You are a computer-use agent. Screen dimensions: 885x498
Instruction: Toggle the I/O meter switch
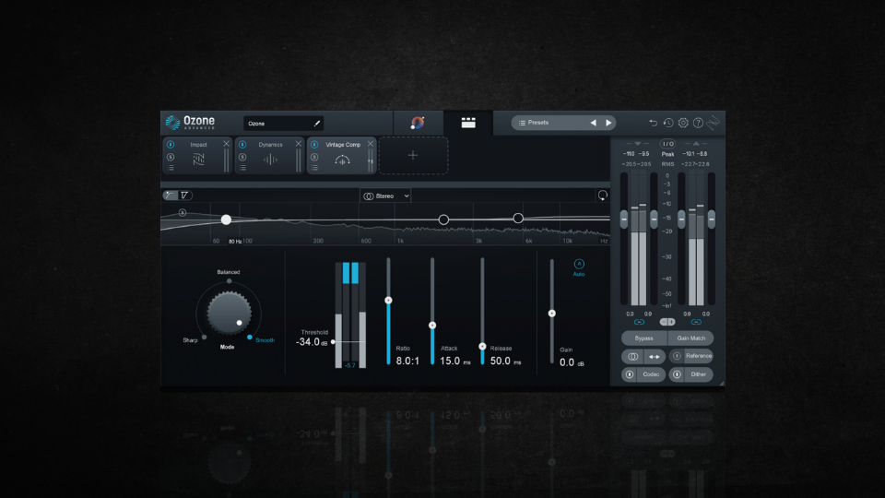coord(667,144)
